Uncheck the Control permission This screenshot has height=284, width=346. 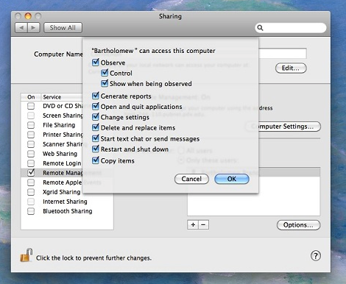[105, 73]
